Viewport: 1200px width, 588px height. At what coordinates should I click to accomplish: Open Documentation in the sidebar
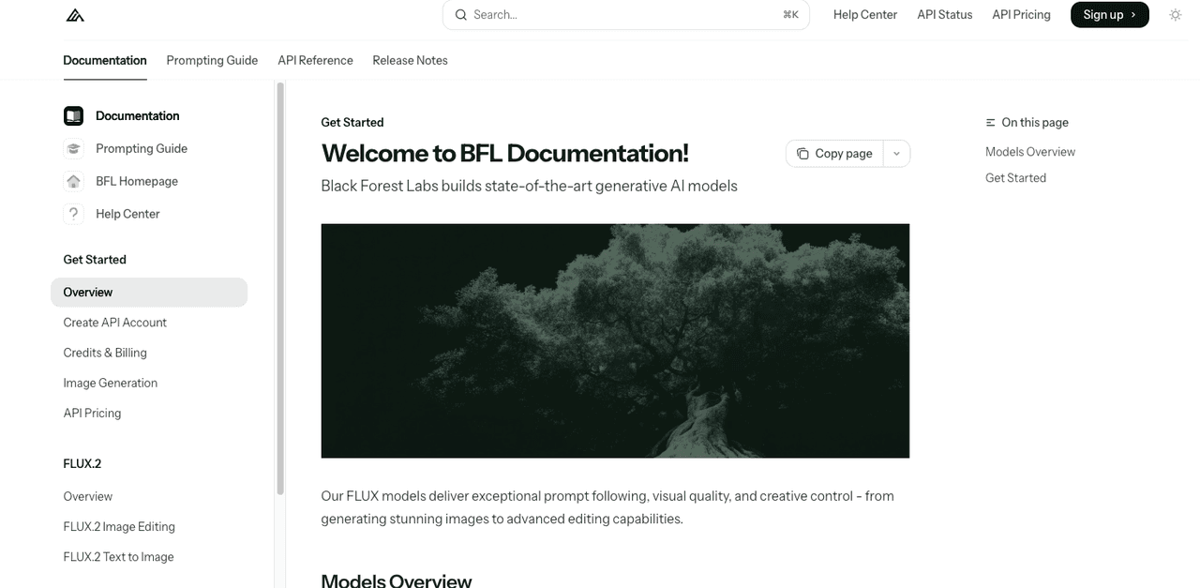138,116
